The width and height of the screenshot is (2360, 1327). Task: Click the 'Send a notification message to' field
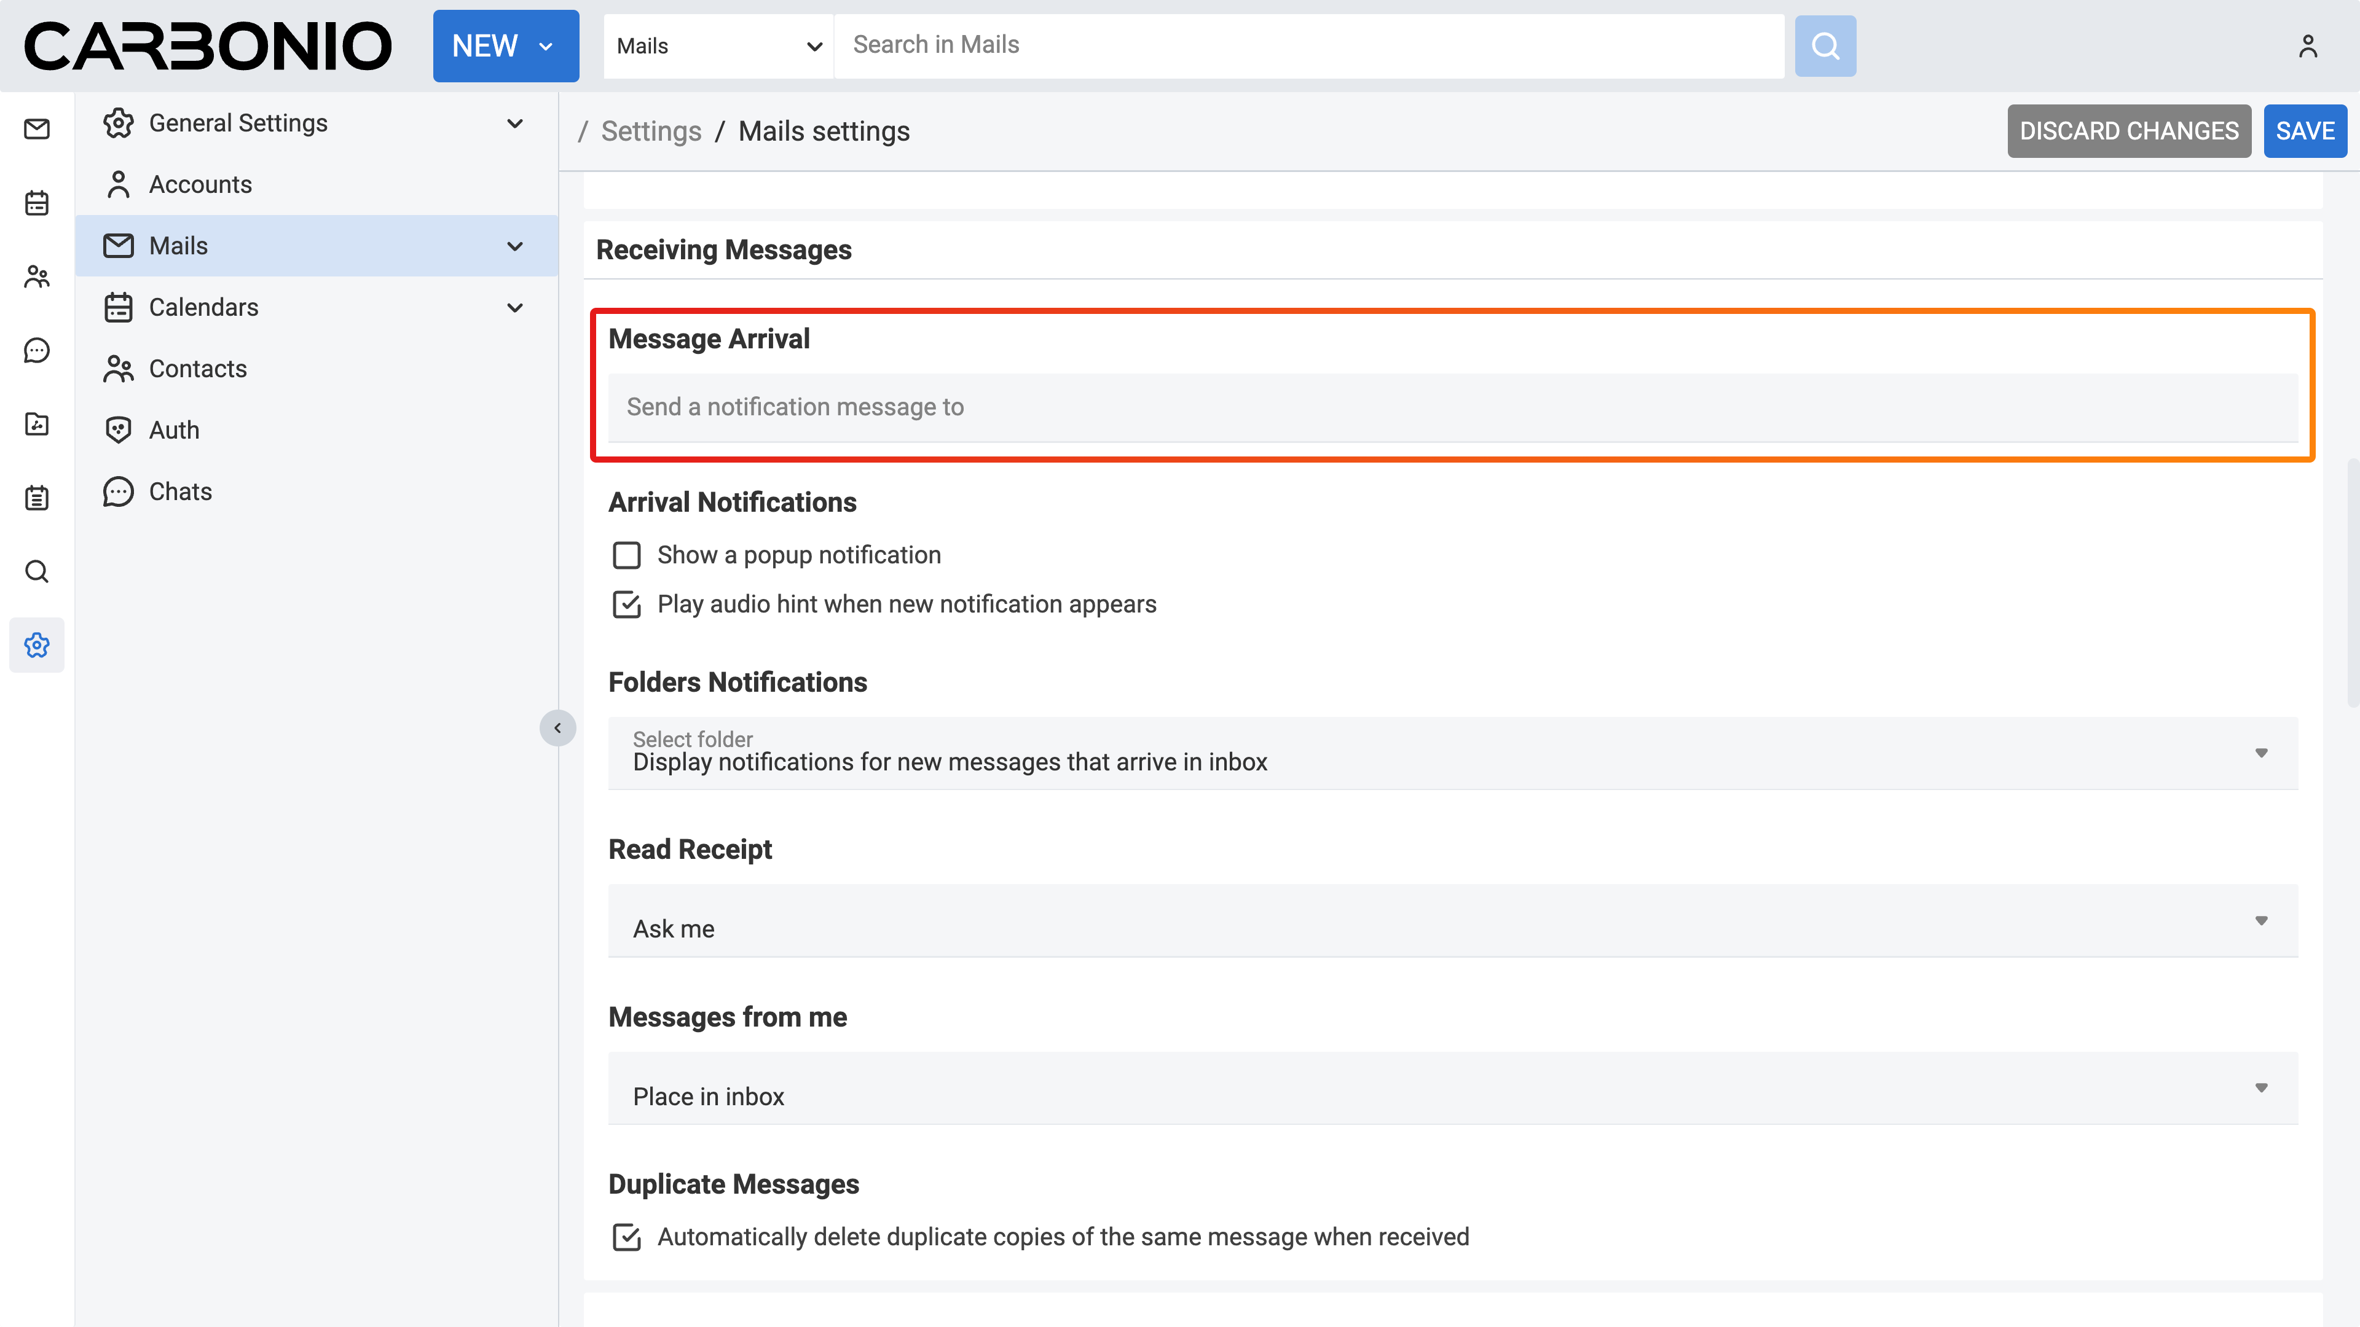(x=1452, y=407)
